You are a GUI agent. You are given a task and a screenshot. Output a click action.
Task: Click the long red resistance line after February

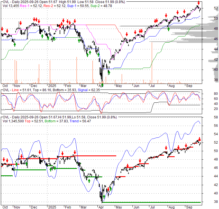[95, 156]
